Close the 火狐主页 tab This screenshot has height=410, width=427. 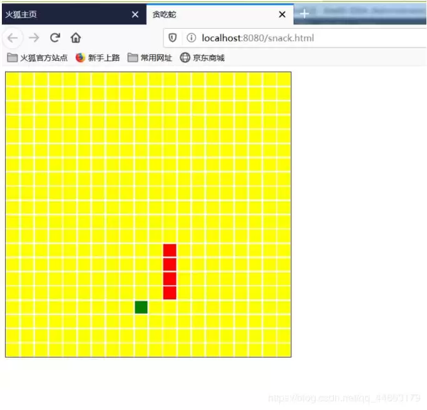[135, 14]
